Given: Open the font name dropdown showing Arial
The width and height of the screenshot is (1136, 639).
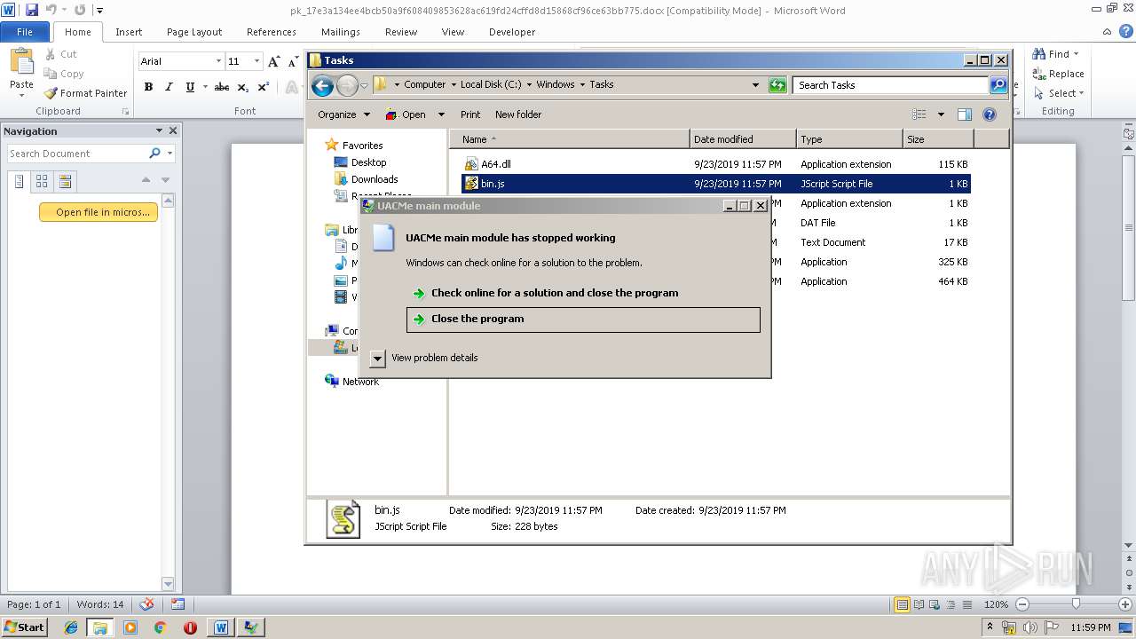Looking at the screenshot, I should click(x=218, y=61).
